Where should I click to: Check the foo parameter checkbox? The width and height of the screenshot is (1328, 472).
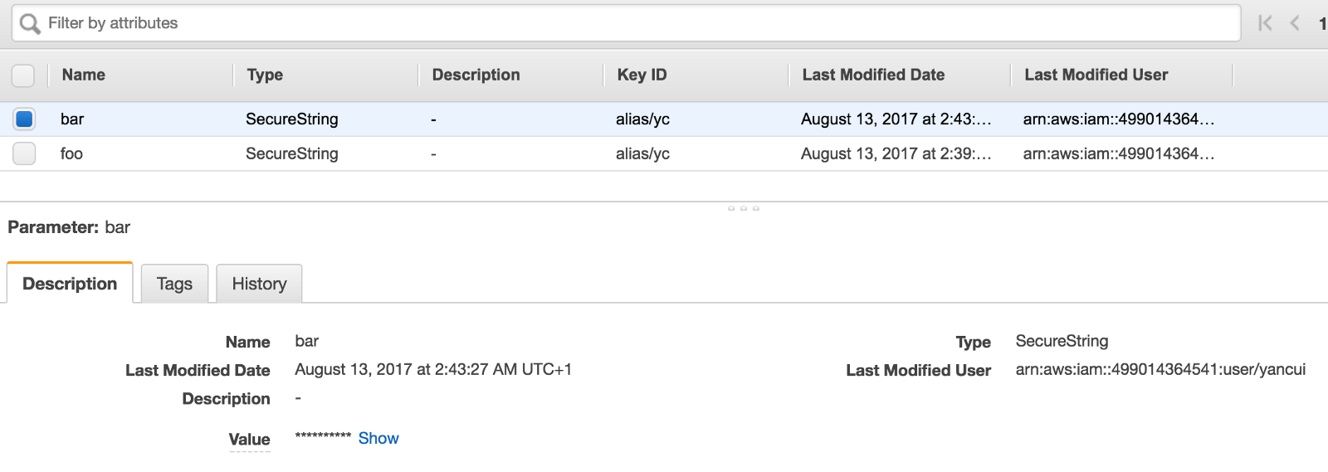pyautogui.click(x=24, y=153)
